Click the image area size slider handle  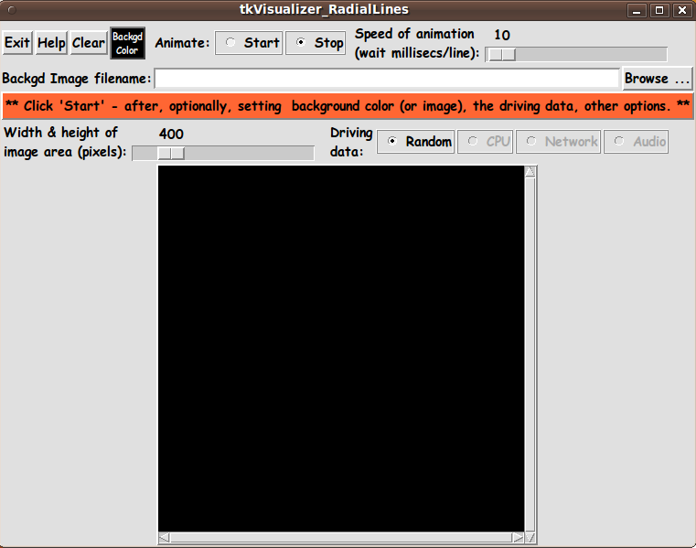coord(171,153)
